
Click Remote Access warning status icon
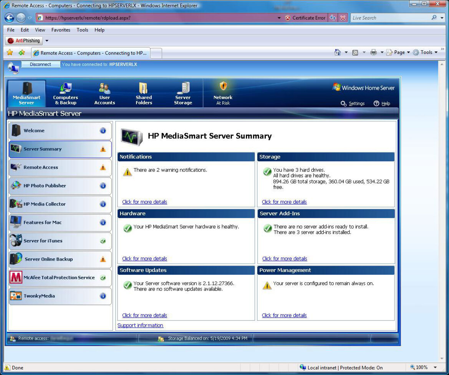(103, 167)
